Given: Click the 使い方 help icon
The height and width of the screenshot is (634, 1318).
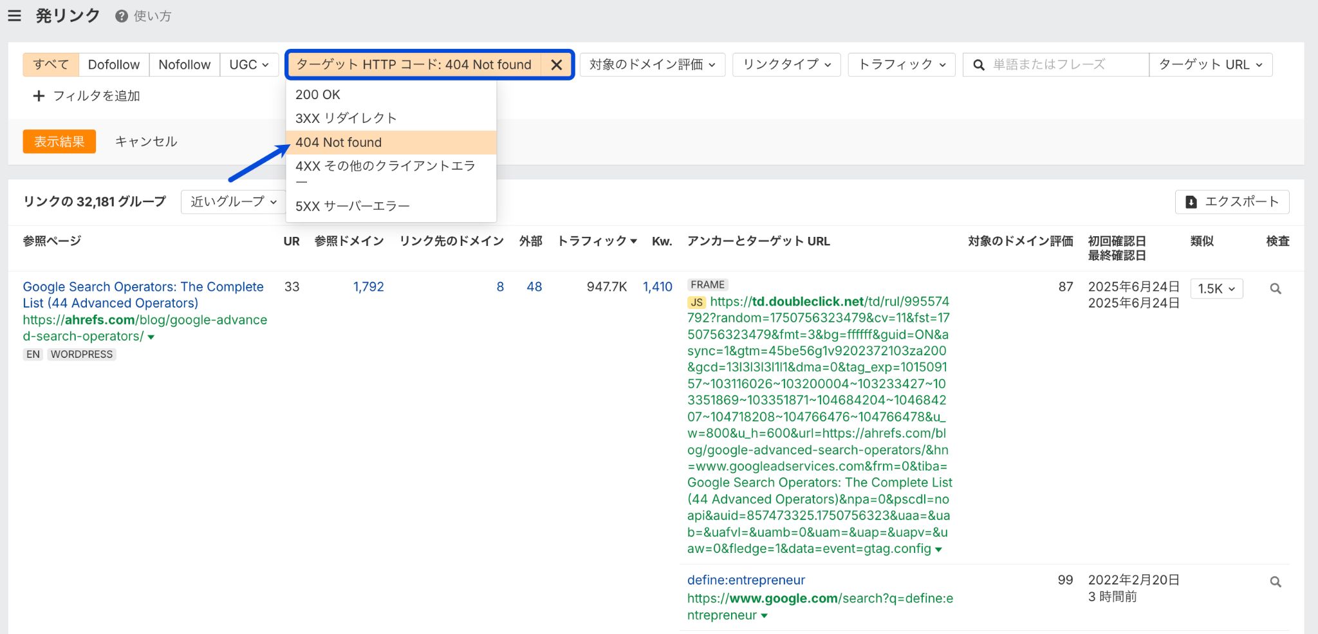Looking at the screenshot, I should [122, 16].
